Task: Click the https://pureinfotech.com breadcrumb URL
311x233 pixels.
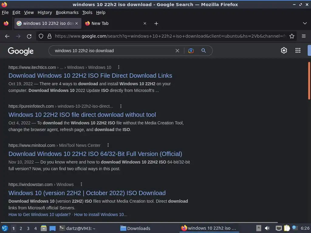Action: [31, 106]
